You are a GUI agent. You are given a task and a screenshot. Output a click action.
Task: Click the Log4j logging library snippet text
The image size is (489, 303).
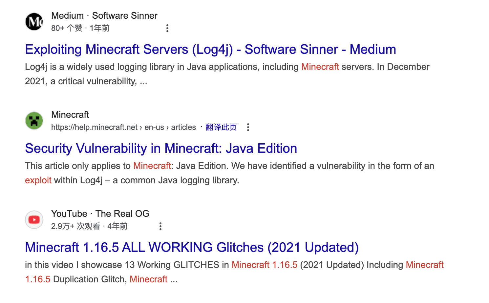coord(161,67)
